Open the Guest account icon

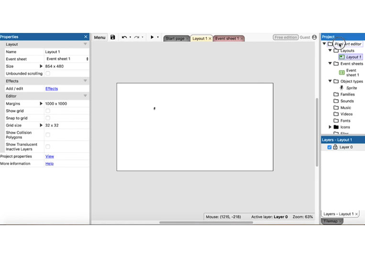click(314, 37)
